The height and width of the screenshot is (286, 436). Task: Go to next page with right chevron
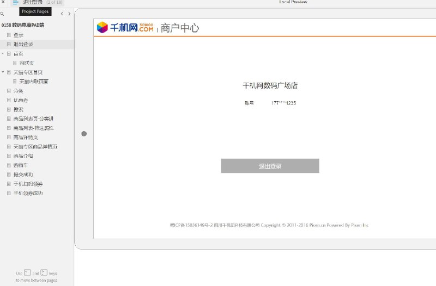(69, 14)
